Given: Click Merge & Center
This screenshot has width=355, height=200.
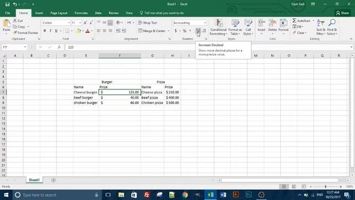Looking at the screenshot, I should click(152, 31).
